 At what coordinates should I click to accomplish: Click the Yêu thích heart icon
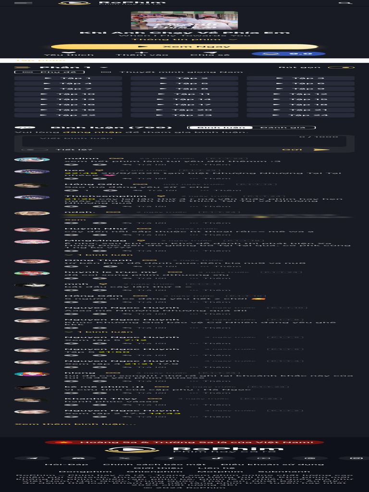(69, 53)
